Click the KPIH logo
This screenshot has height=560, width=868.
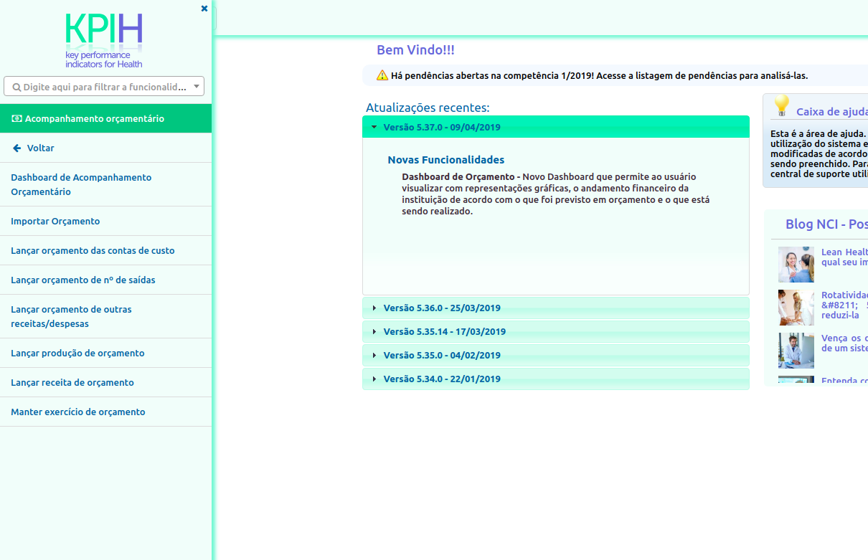(104, 41)
